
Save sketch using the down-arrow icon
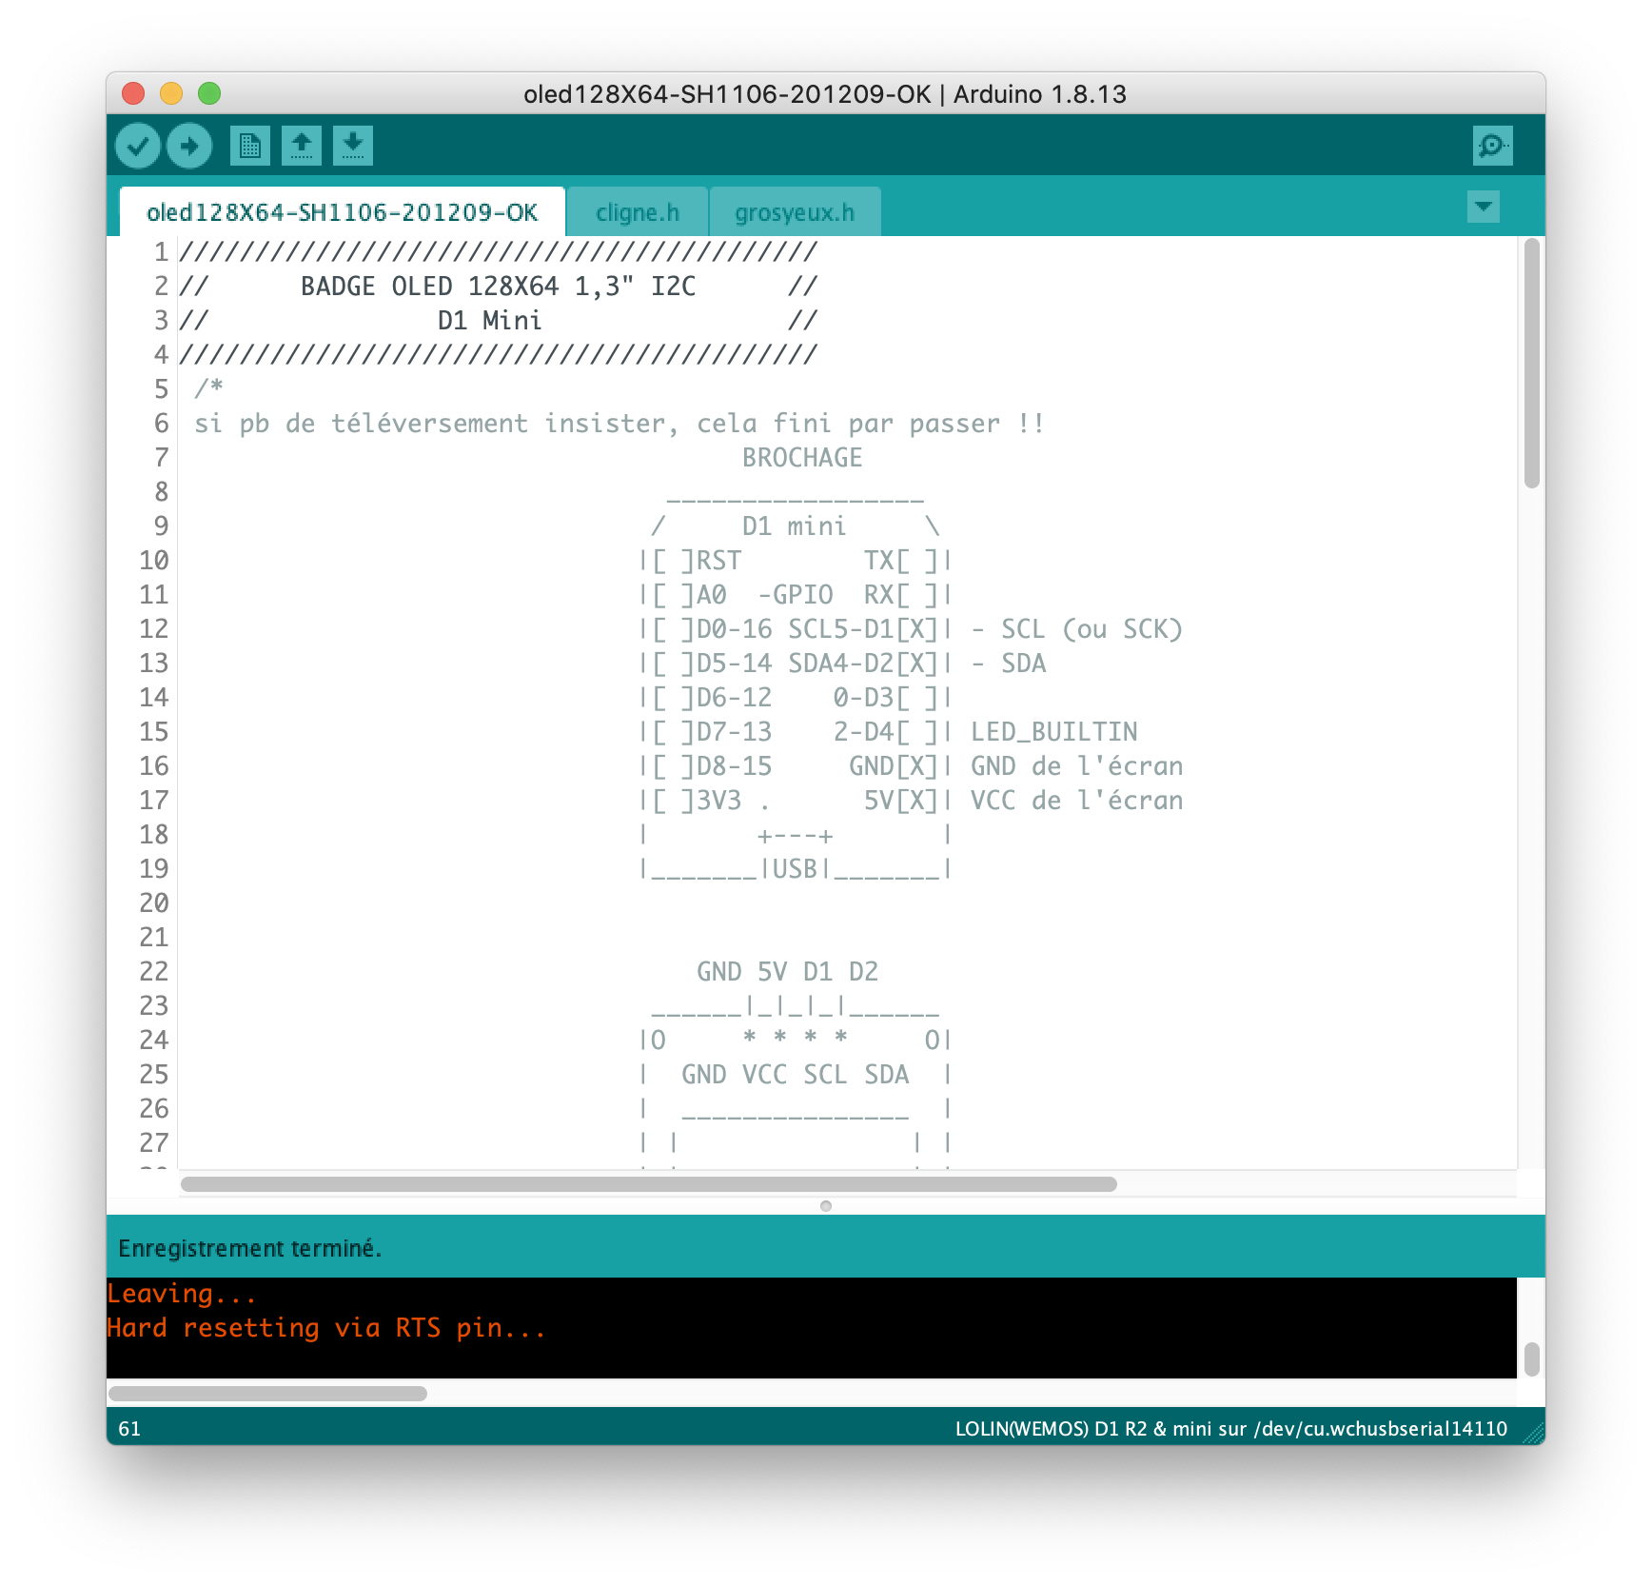click(x=352, y=146)
